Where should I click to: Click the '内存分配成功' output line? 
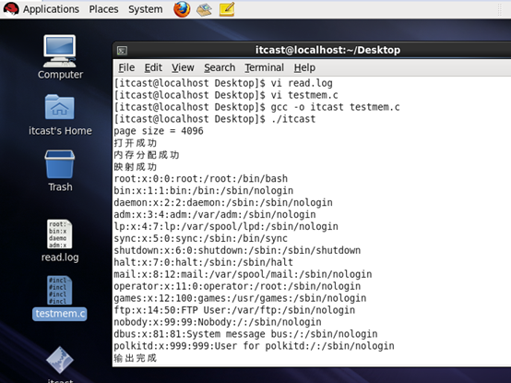[x=147, y=155]
